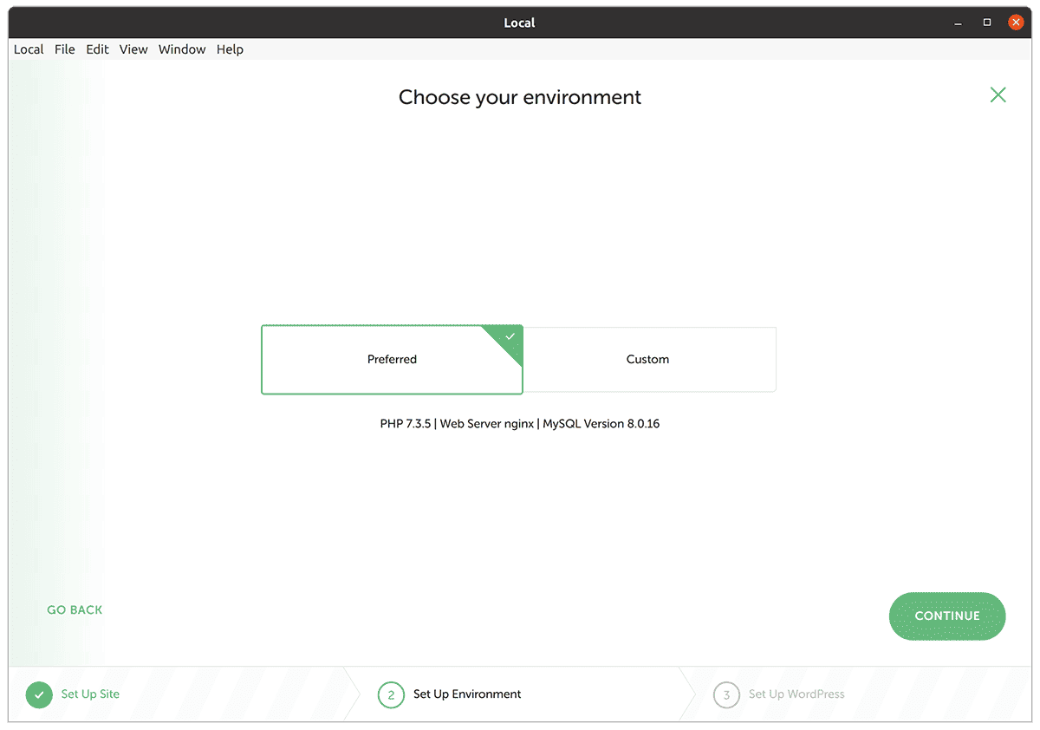Go to the Set Up WordPress step
The height and width of the screenshot is (730, 1040).
click(796, 694)
